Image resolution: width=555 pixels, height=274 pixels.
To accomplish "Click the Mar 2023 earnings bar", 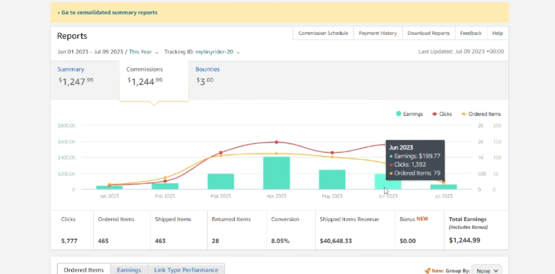I will 220,182.
